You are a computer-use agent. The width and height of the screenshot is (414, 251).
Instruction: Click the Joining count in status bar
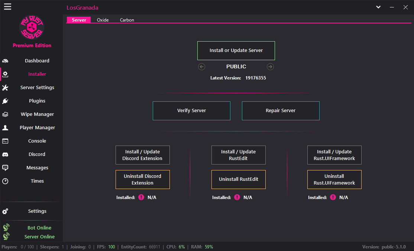[x=81, y=247]
